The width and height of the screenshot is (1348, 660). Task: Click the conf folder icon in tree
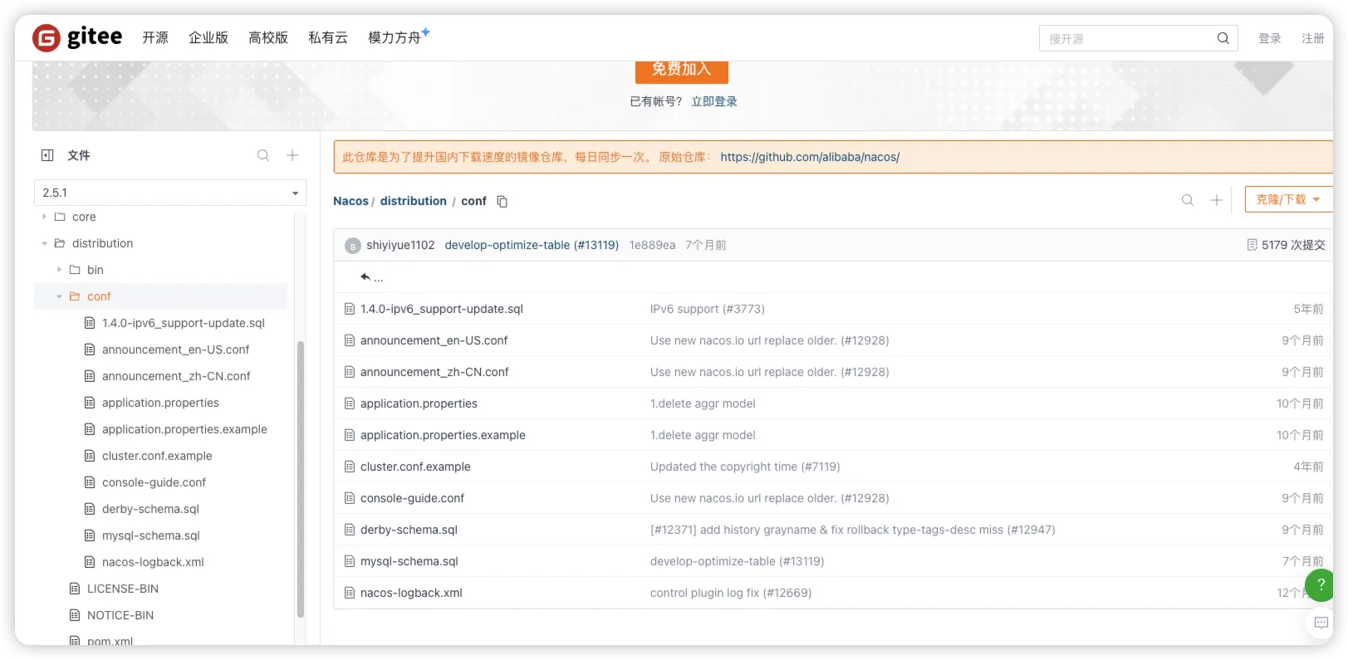coord(75,296)
